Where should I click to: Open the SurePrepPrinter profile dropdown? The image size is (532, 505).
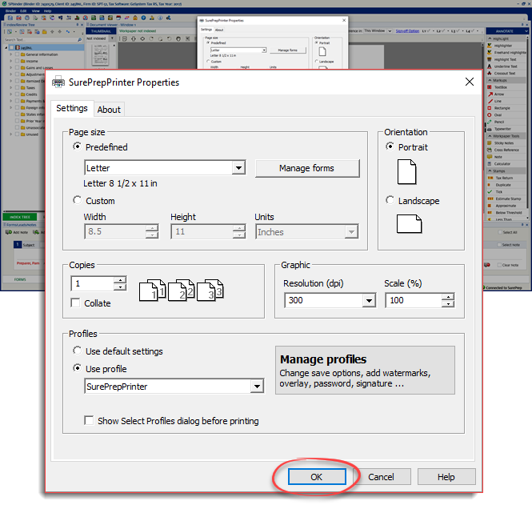(x=257, y=387)
